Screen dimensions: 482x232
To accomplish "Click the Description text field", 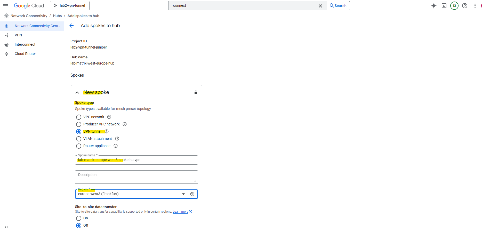I will point(136,177).
